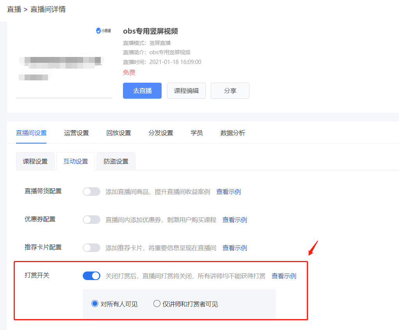Disable the 打赏开关 switch
The image size is (399, 330).
pos(92,276)
